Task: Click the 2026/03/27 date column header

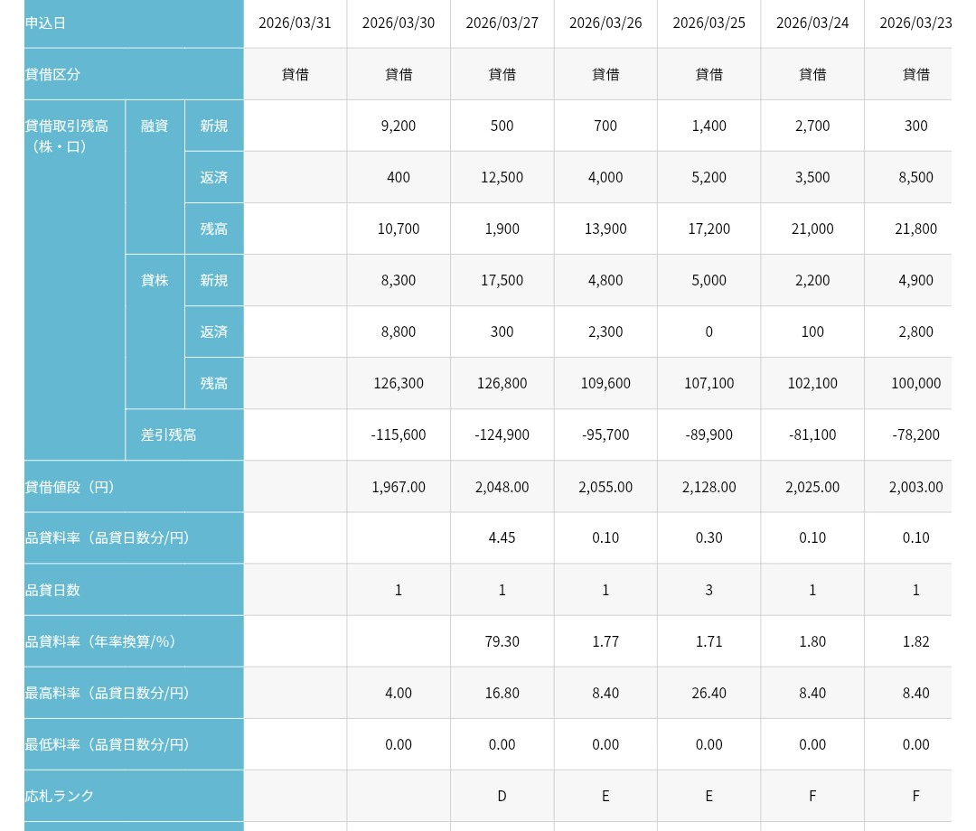Action: (x=502, y=23)
